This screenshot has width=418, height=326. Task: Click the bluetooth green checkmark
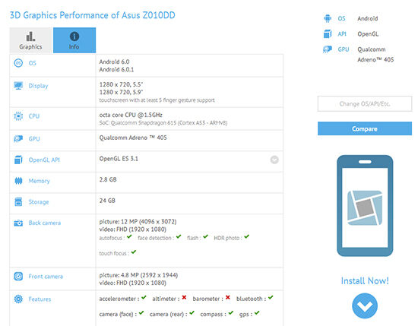(271, 297)
